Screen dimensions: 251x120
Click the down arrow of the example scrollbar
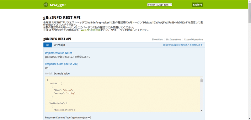tap(201, 110)
